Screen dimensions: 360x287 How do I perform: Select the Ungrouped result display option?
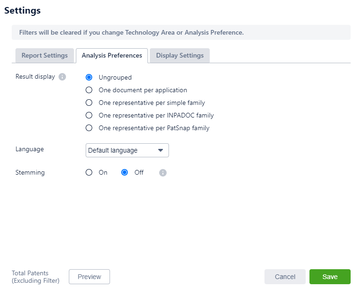coord(89,78)
